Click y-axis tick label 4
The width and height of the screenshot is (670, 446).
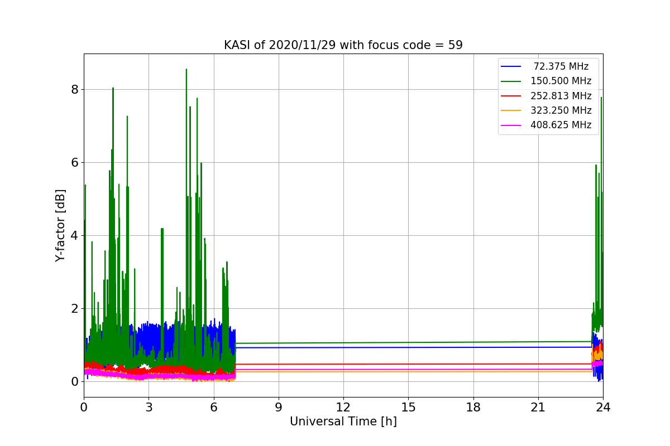tap(75, 236)
